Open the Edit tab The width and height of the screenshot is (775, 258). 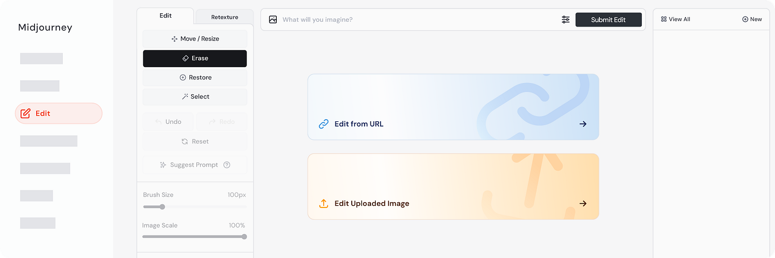[166, 16]
